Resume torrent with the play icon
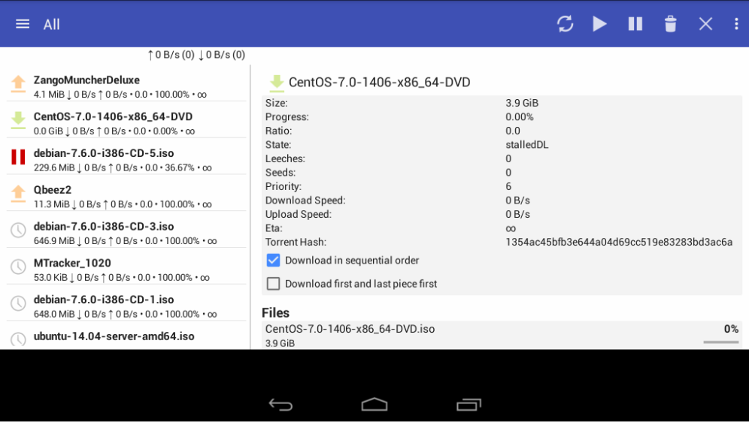The width and height of the screenshot is (749, 422). [599, 24]
